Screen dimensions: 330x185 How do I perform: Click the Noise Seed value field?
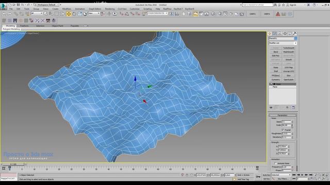point(286,122)
